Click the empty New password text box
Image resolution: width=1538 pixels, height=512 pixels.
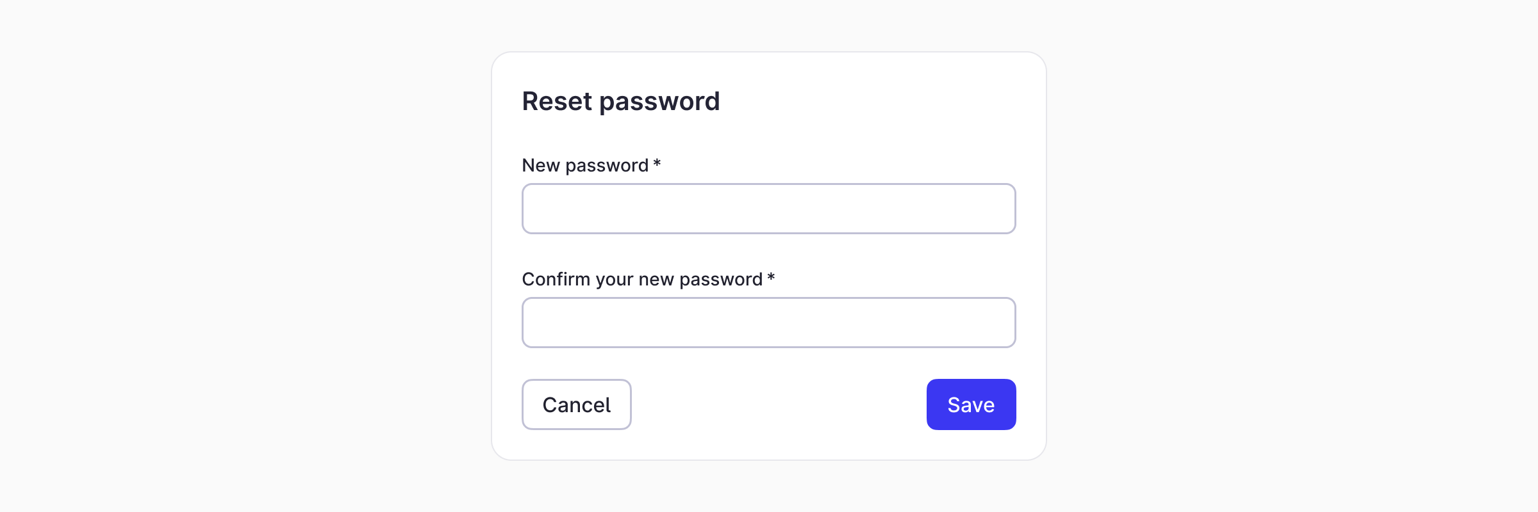tap(769, 208)
